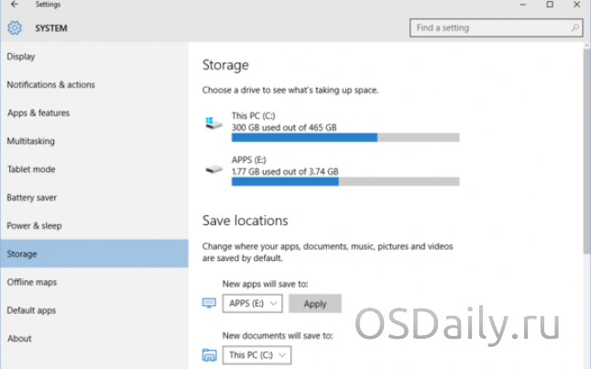Click the APPS (E:) storage usage bar

(345, 181)
